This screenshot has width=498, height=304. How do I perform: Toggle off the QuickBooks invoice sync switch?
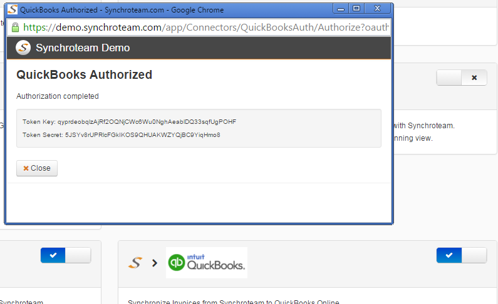pyautogui.click(x=462, y=255)
